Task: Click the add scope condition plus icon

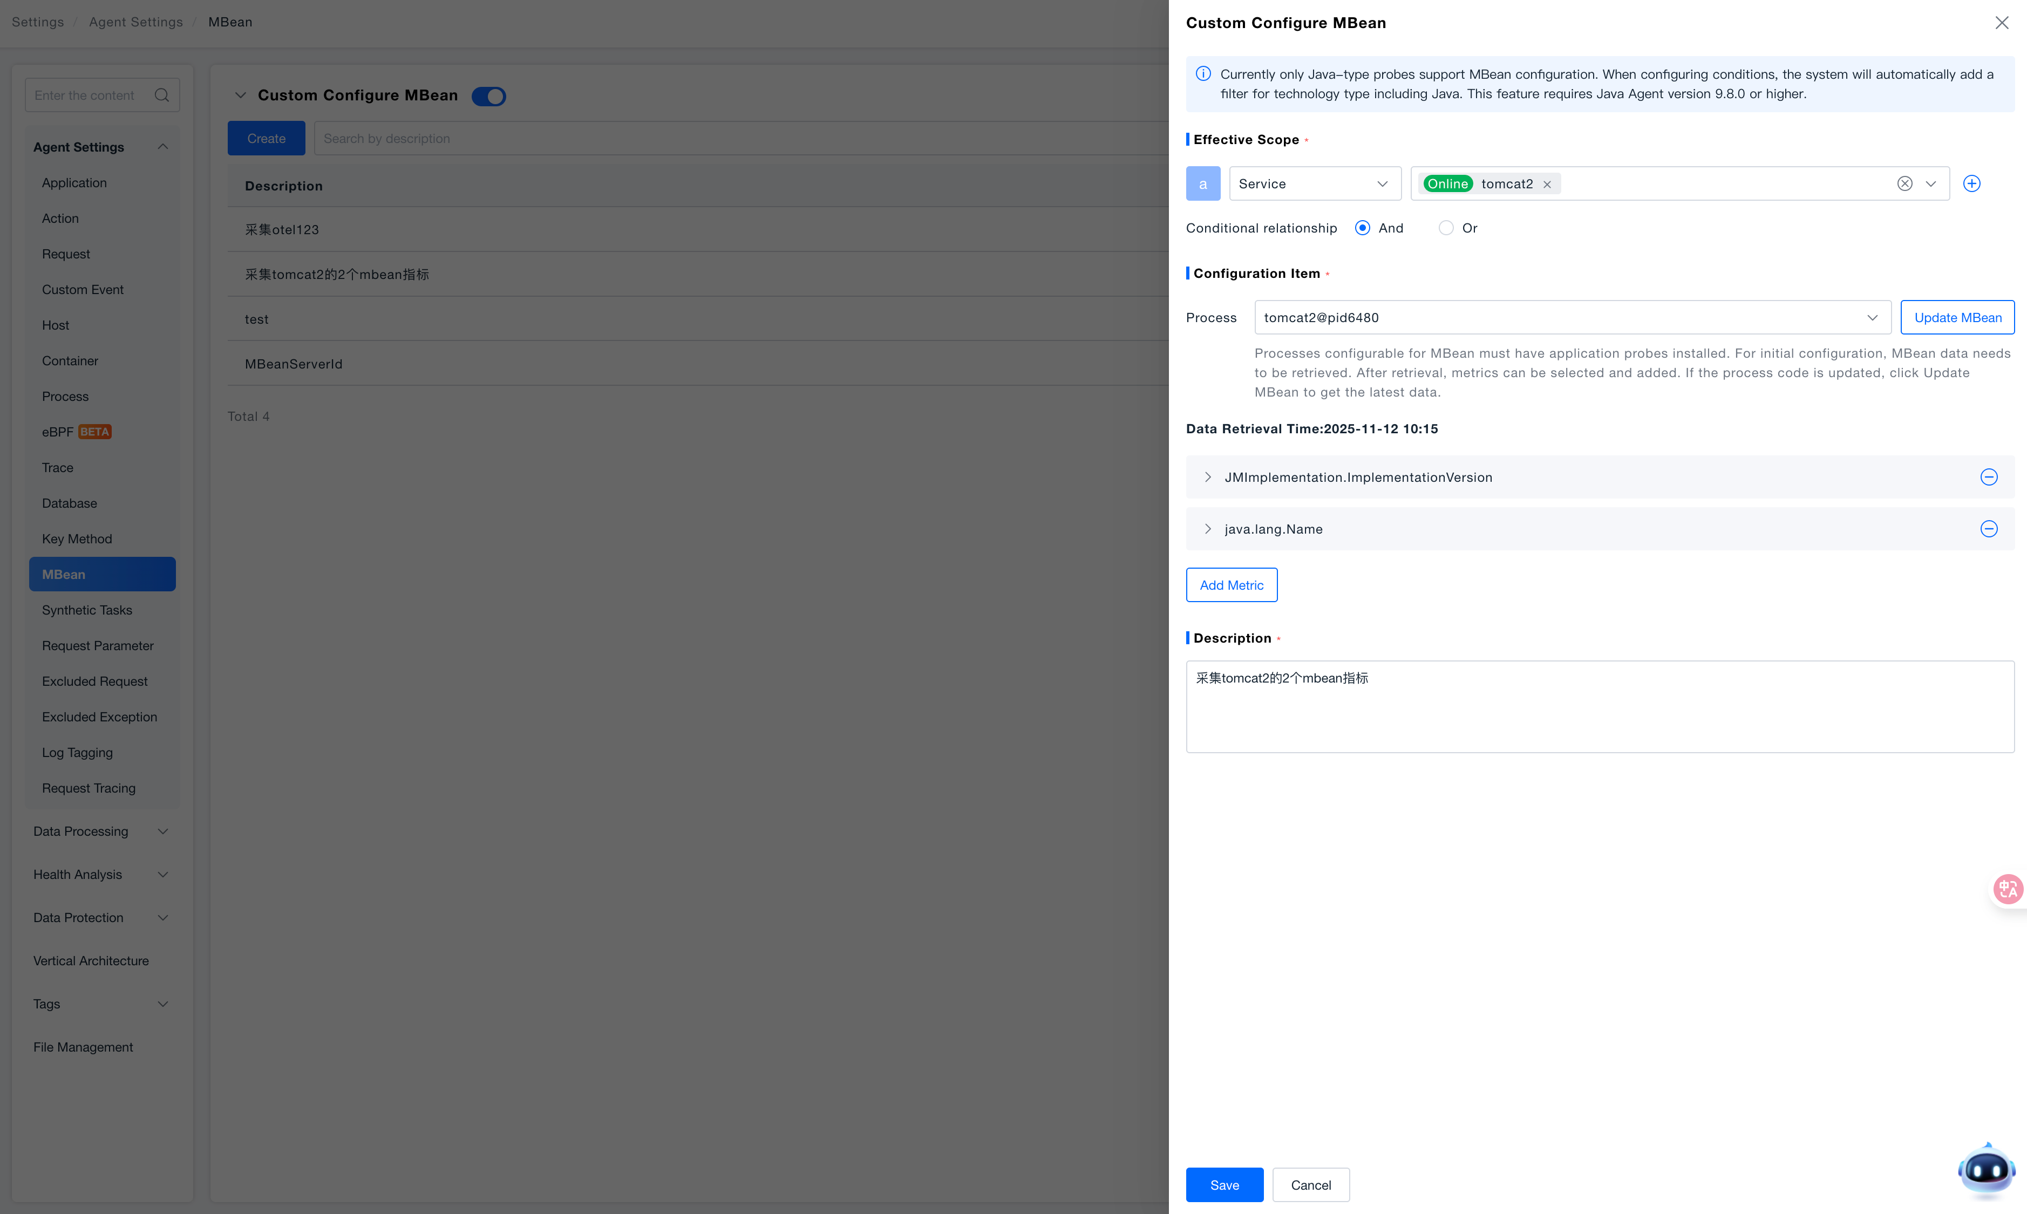Action: pyautogui.click(x=1971, y=183)
